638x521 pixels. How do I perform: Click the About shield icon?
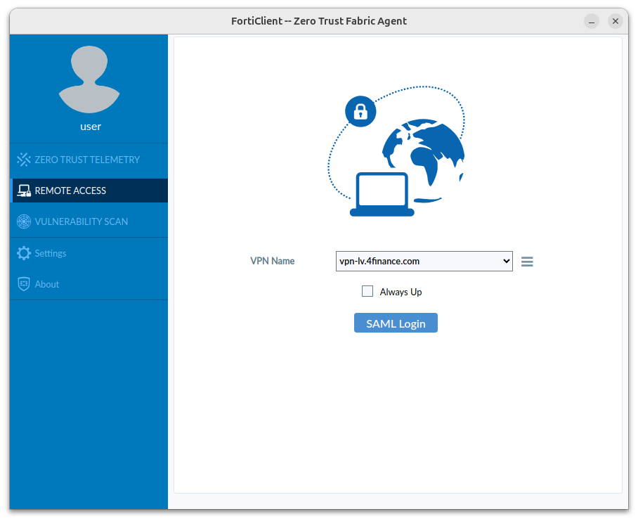pos(24,284)
